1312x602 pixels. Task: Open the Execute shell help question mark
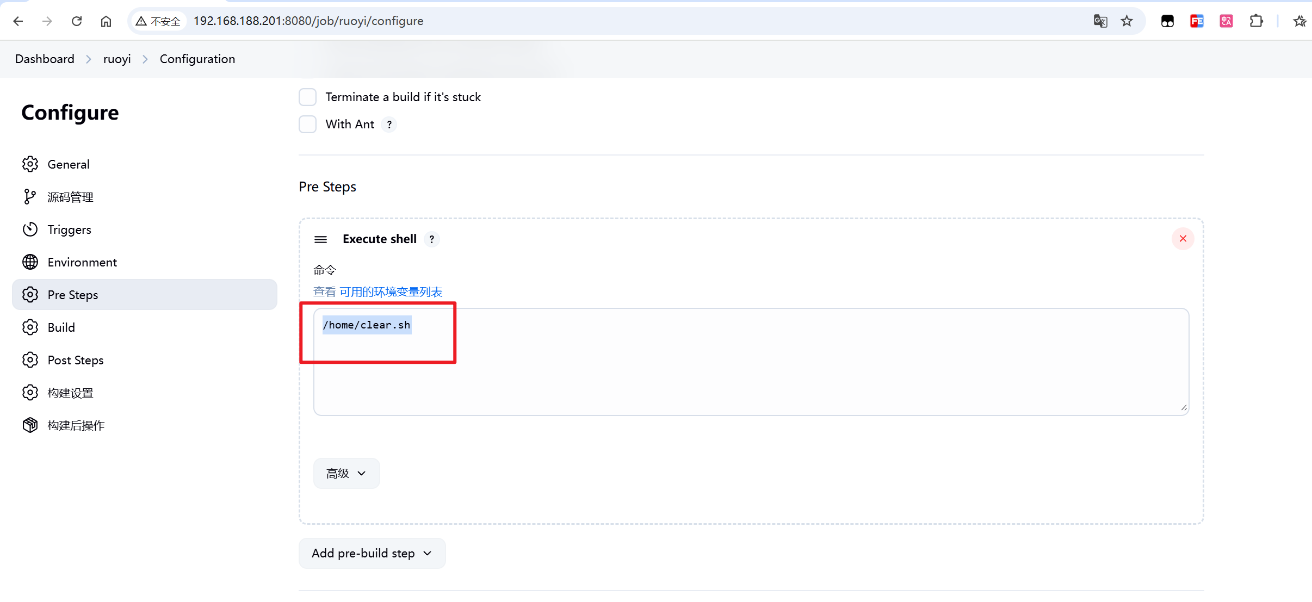tap(432, 239)
